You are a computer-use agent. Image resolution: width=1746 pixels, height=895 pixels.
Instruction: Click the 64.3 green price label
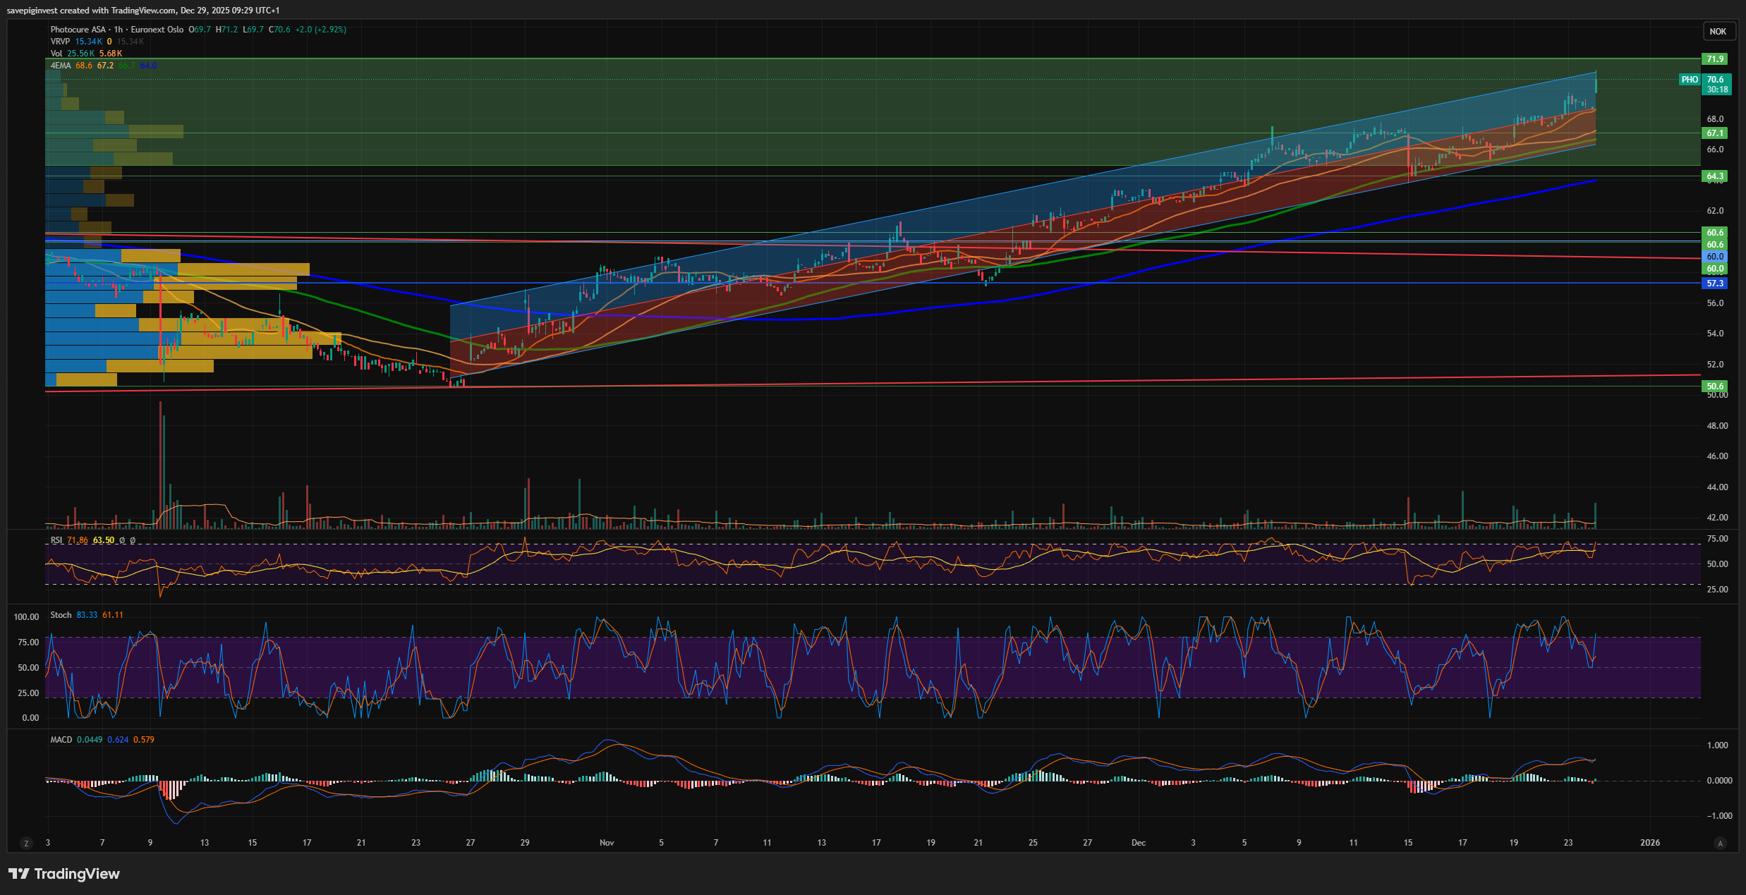[x=1715, y=176]
